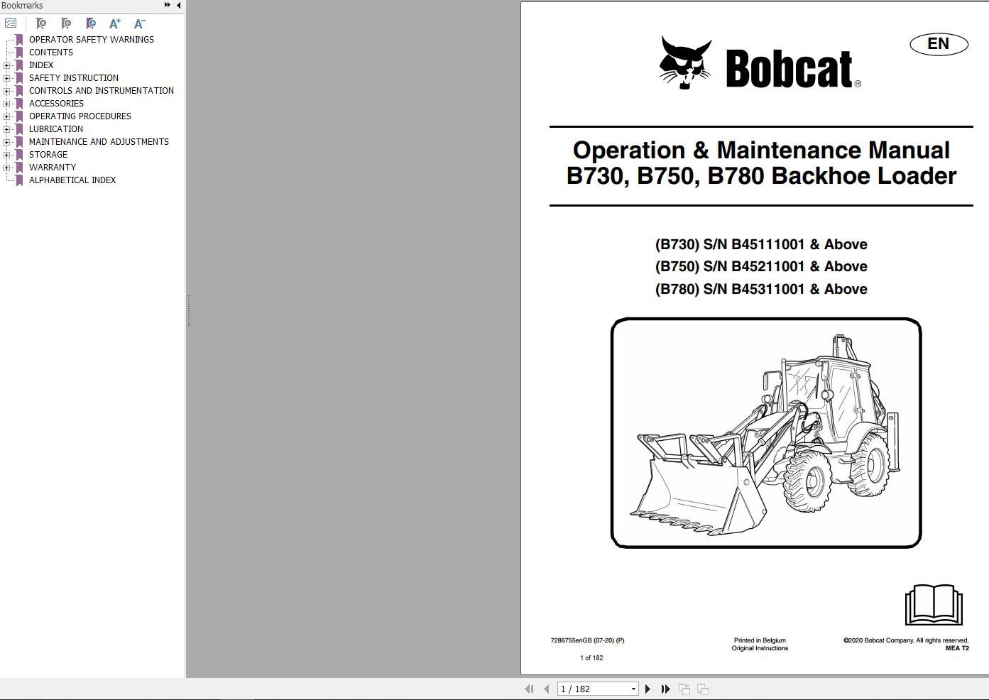Select the OPERATING PROCEDURES bookmark label
989x700 pixels.
80,116
